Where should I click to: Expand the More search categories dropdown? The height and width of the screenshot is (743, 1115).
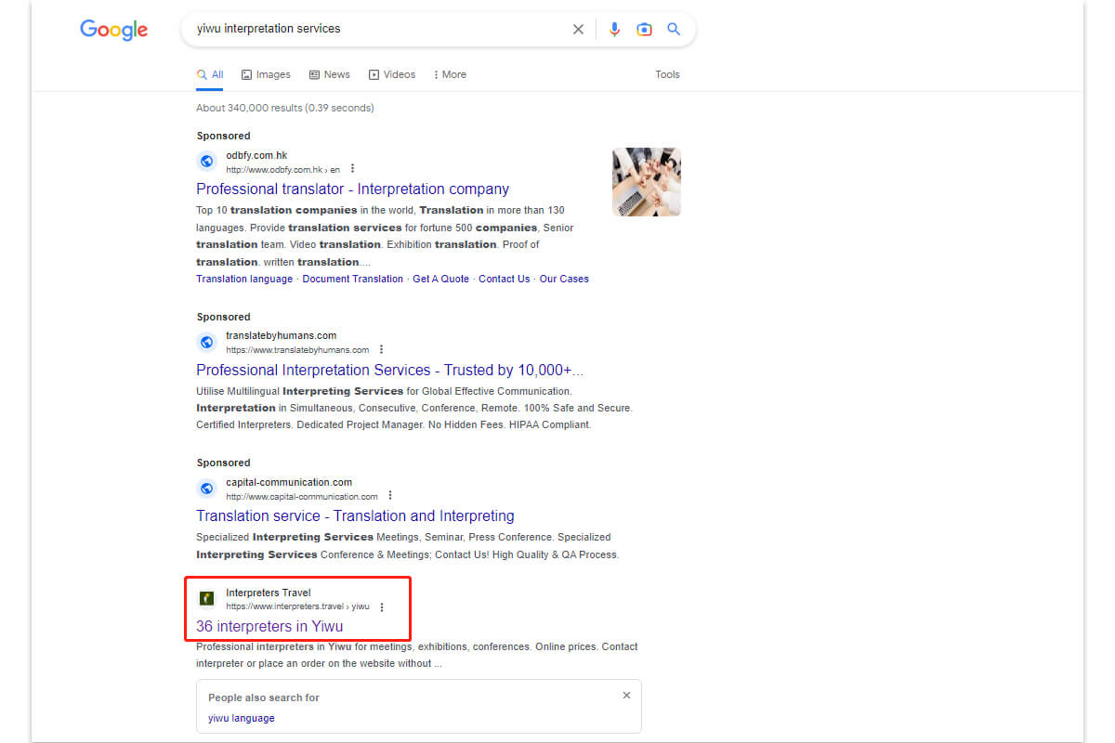449,74
